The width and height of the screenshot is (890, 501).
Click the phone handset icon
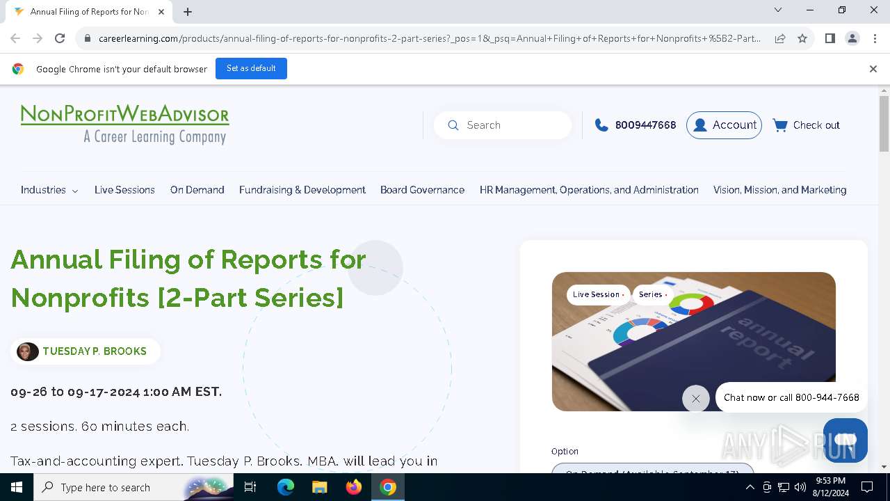click(x=601, y=125)
